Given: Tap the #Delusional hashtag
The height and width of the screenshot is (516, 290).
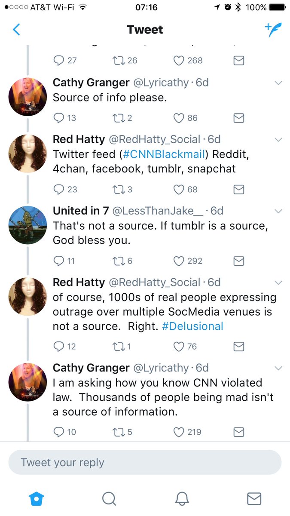Looking at the screenshot, I should (192, 326).
